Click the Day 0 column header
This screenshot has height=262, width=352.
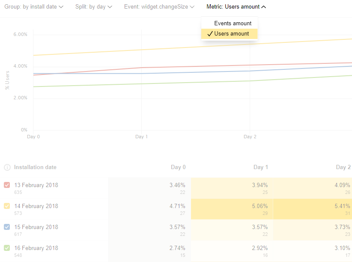(178, 167)
